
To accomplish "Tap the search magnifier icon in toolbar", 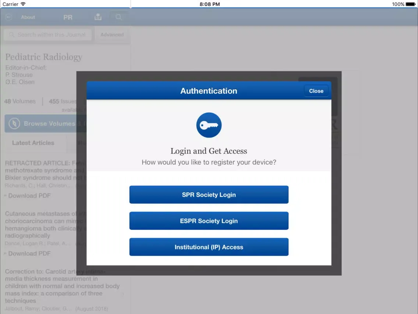I will tap(118, 17).
